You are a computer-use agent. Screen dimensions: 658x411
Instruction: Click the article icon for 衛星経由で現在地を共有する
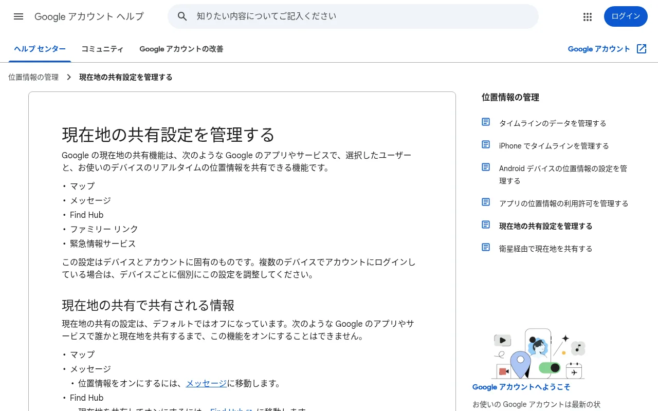pyautogui.click(x=486, y=247)
